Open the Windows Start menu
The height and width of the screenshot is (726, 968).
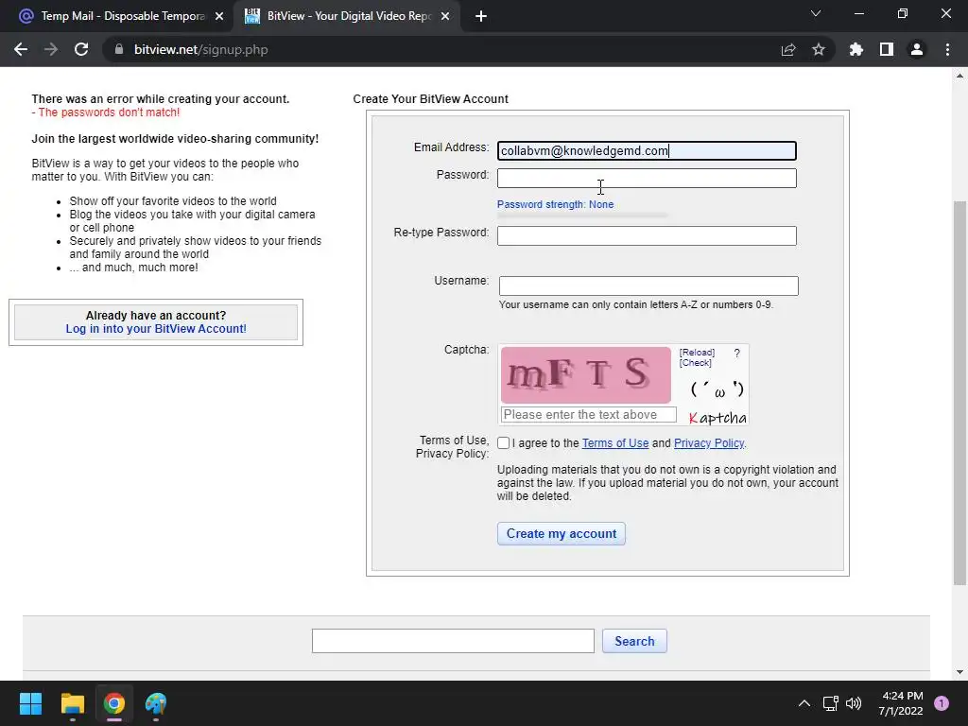(30, 703)
